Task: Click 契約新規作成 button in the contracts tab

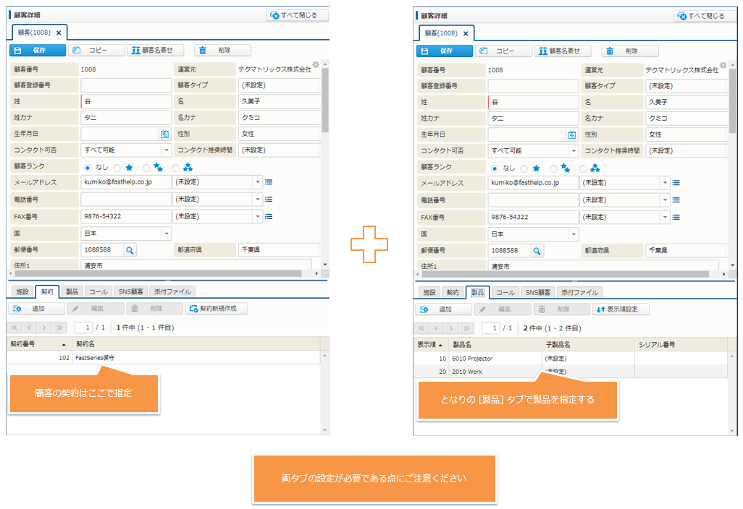Action: (x=217, y=309)
